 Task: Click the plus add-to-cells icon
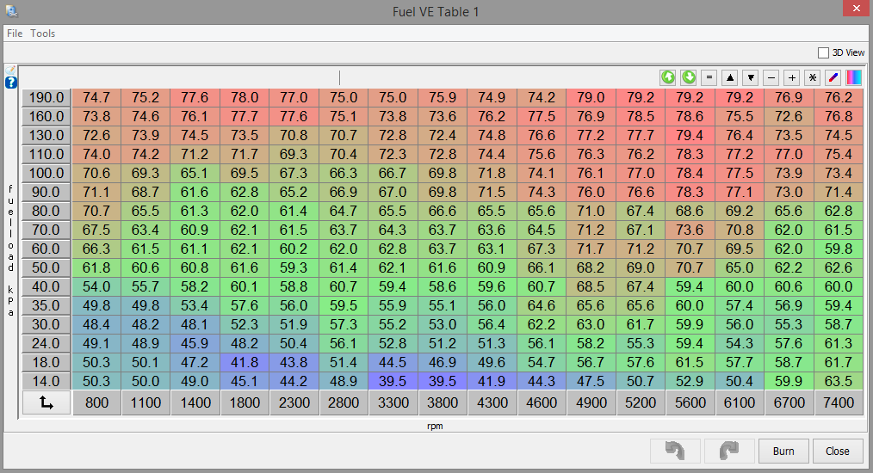792,77
